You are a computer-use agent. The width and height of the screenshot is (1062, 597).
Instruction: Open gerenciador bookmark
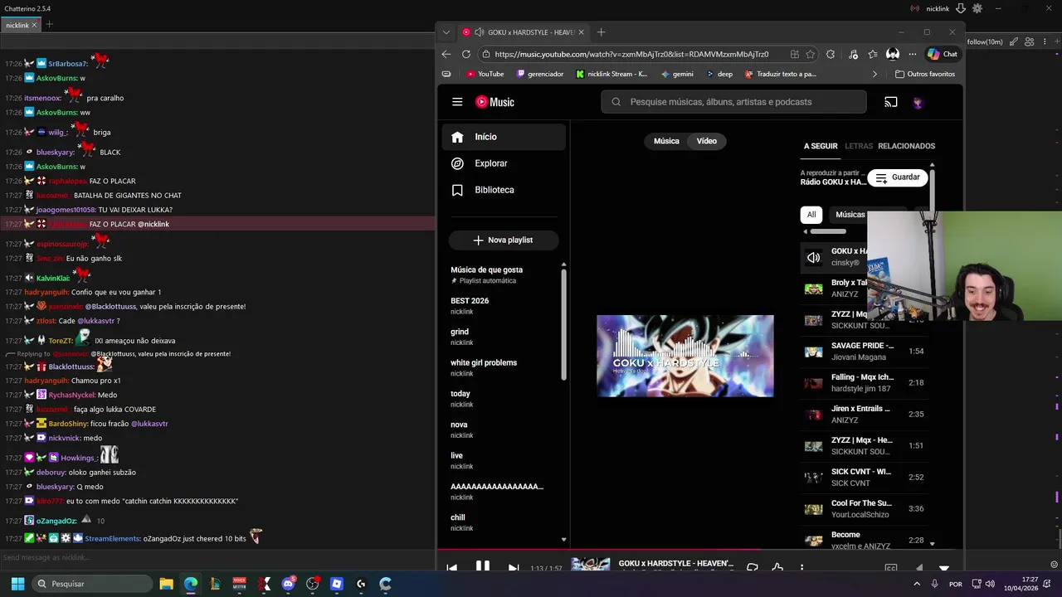(x=540, y=74)
